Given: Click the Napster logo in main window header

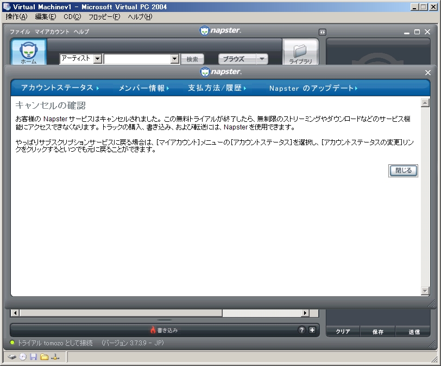Looking at the screenshot, I should (x=220, y=30).
